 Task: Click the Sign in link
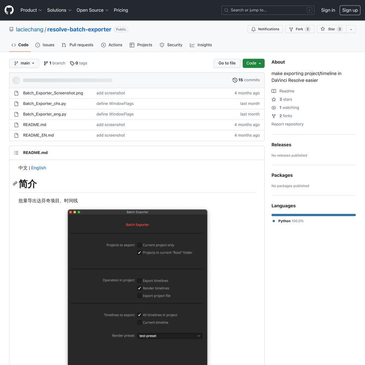328,10
